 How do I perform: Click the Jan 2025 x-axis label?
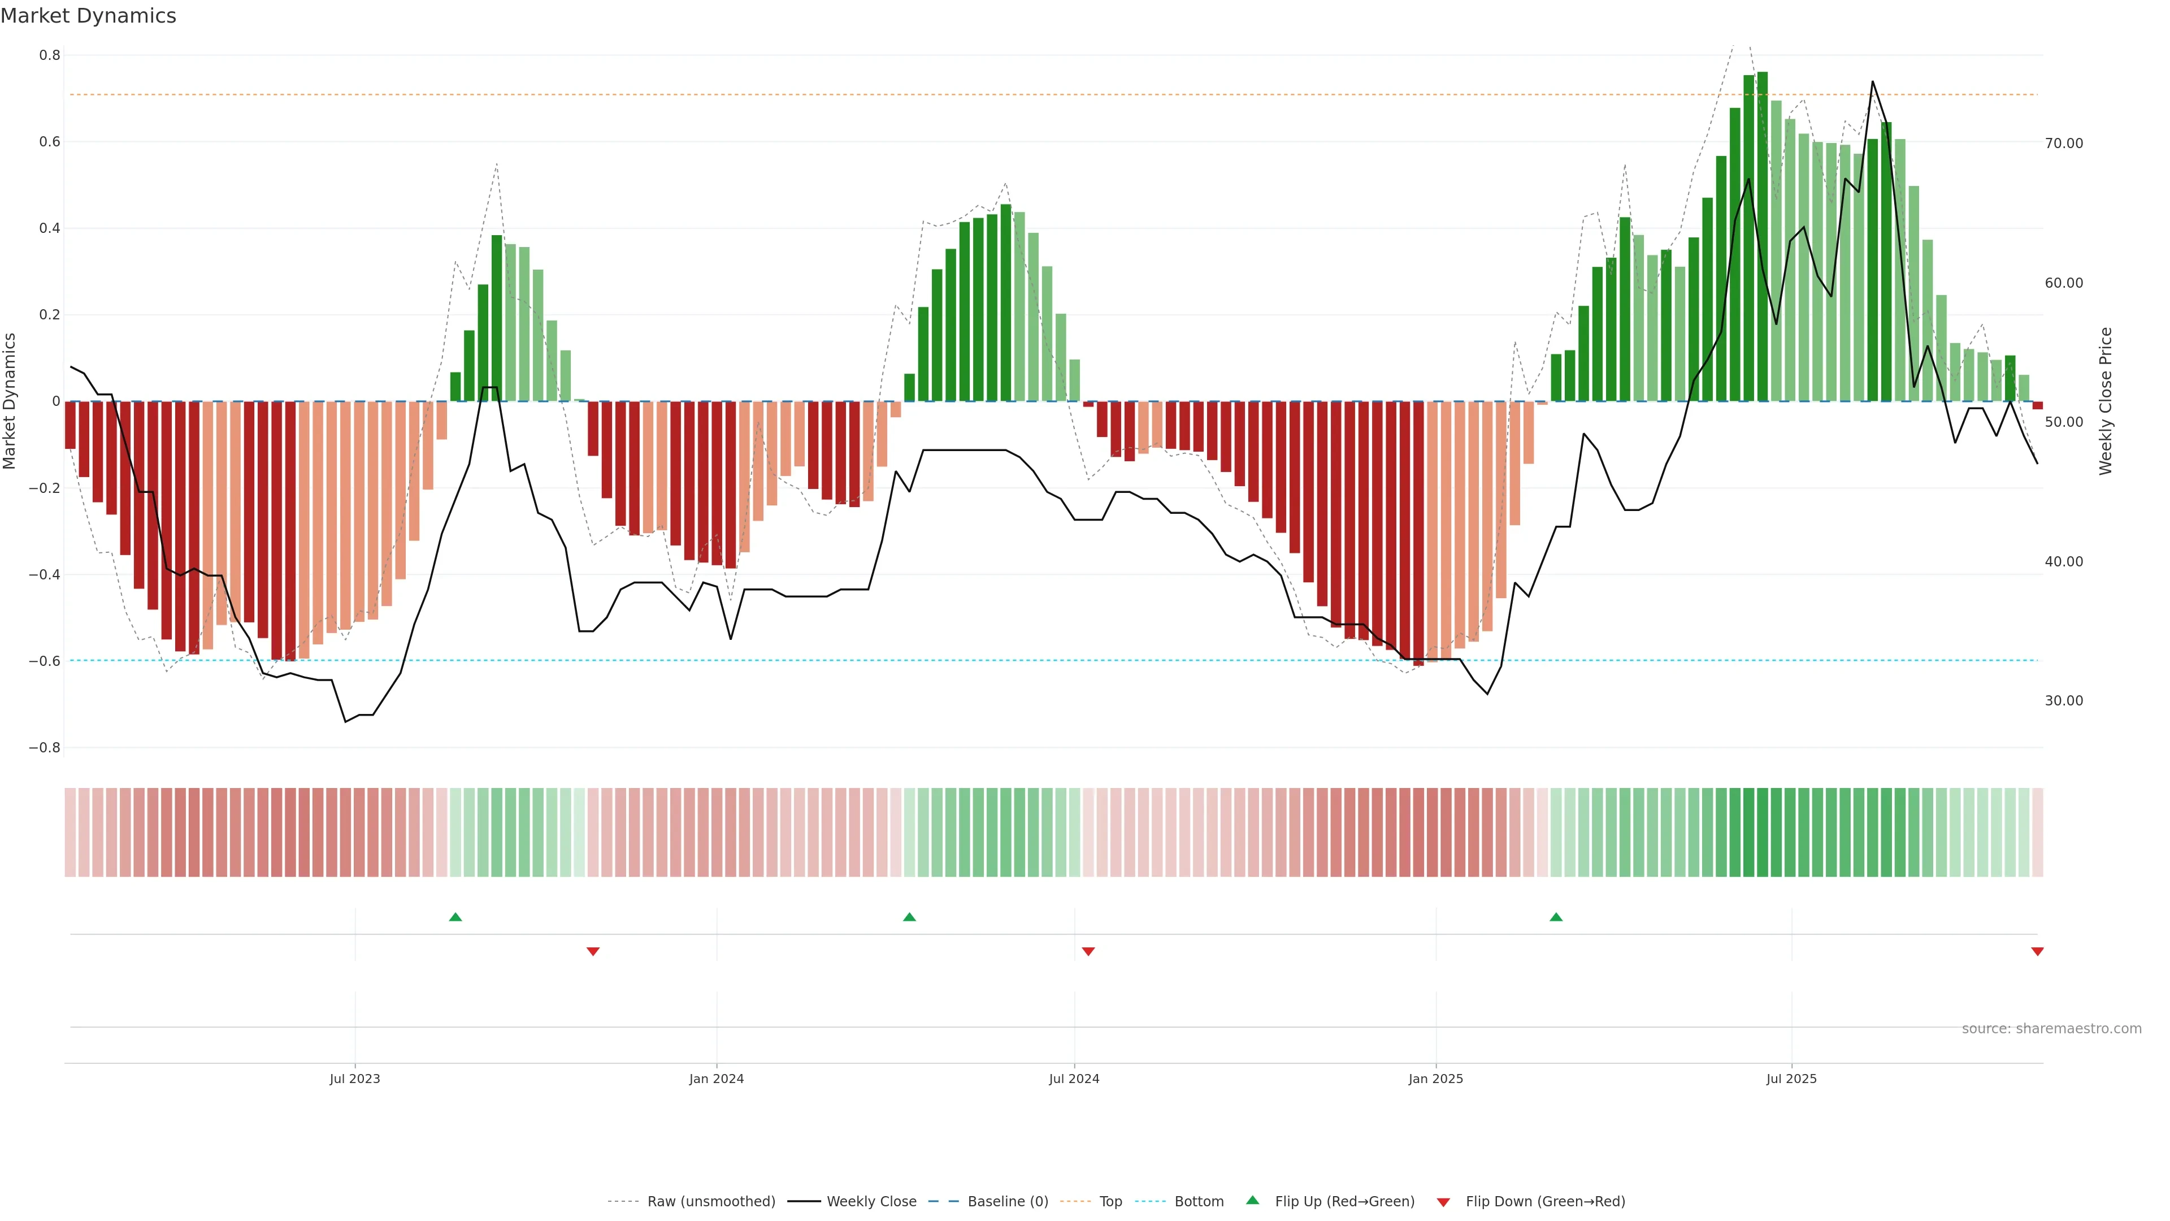pos(1435,1079)
